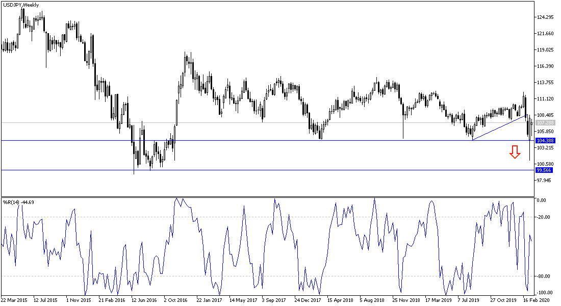Select the horizontal support line near 104
561x306 pixels.
point(255,139)
